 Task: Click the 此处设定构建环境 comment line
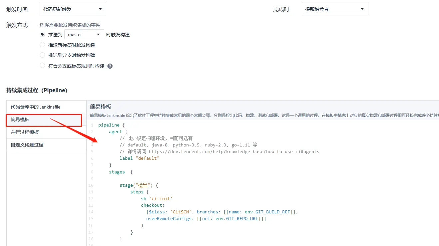tap(156, 138)
